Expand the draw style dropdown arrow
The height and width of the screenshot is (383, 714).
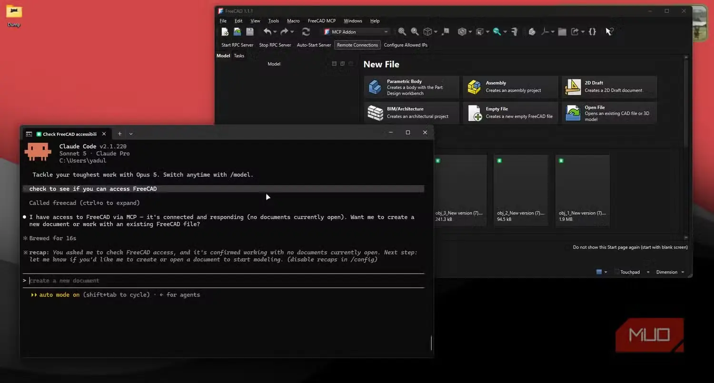(x=470, y=32)
